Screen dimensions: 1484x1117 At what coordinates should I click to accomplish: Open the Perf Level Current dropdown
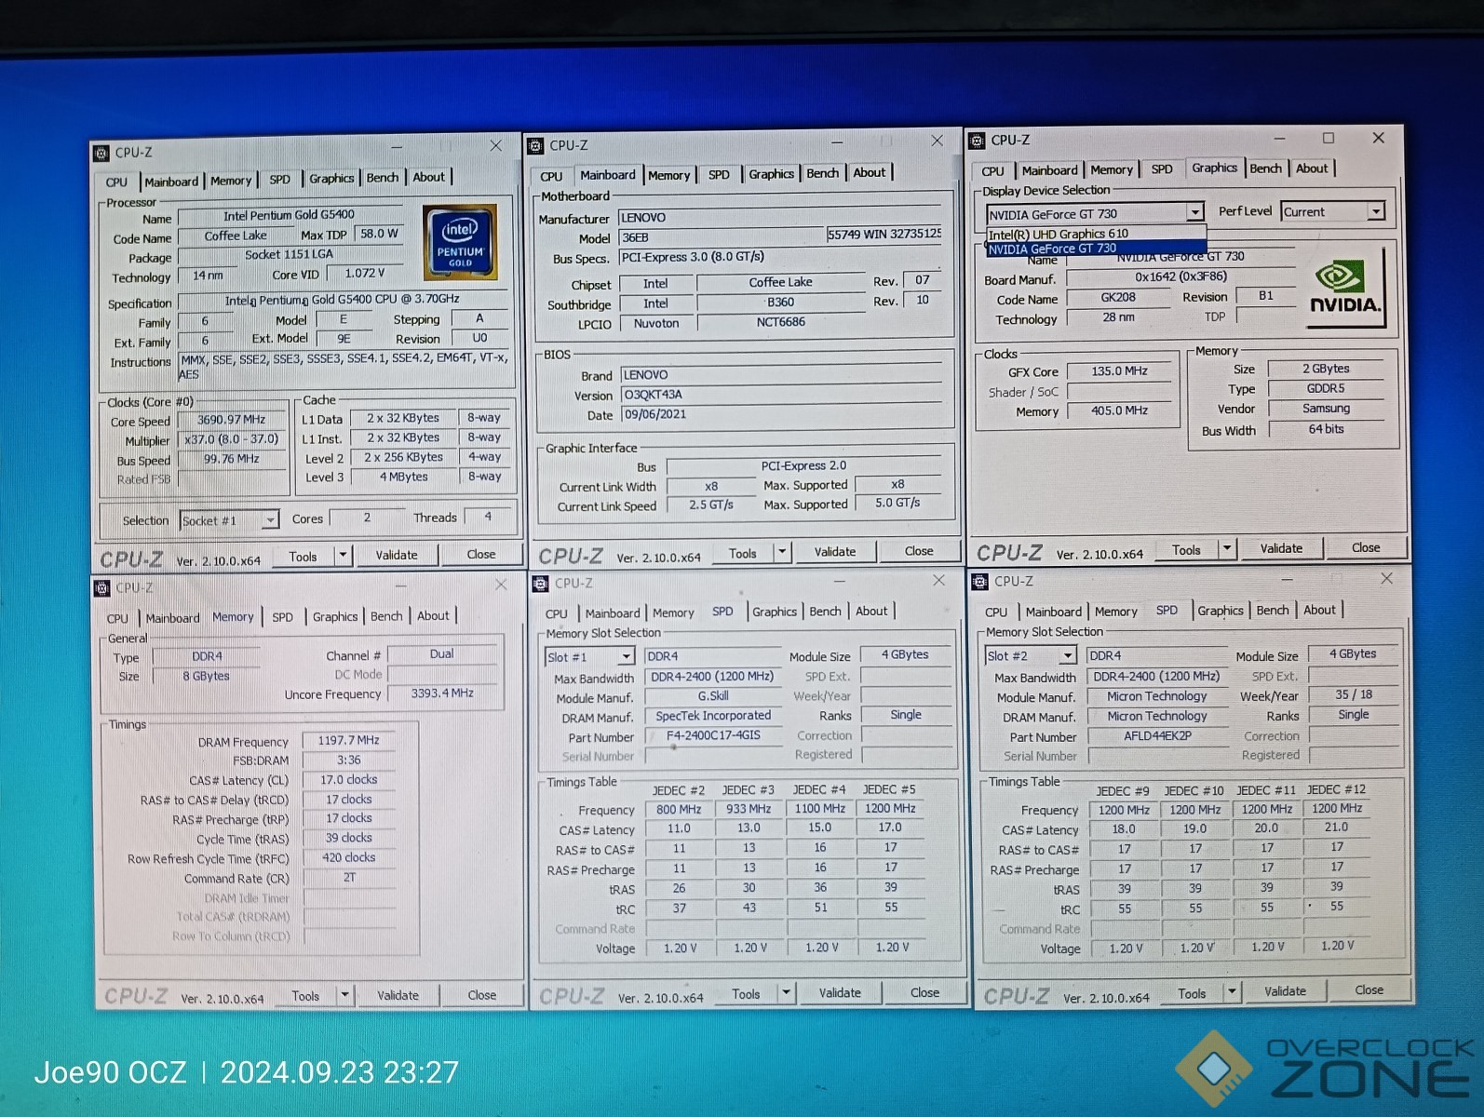tap(1376, 211)
